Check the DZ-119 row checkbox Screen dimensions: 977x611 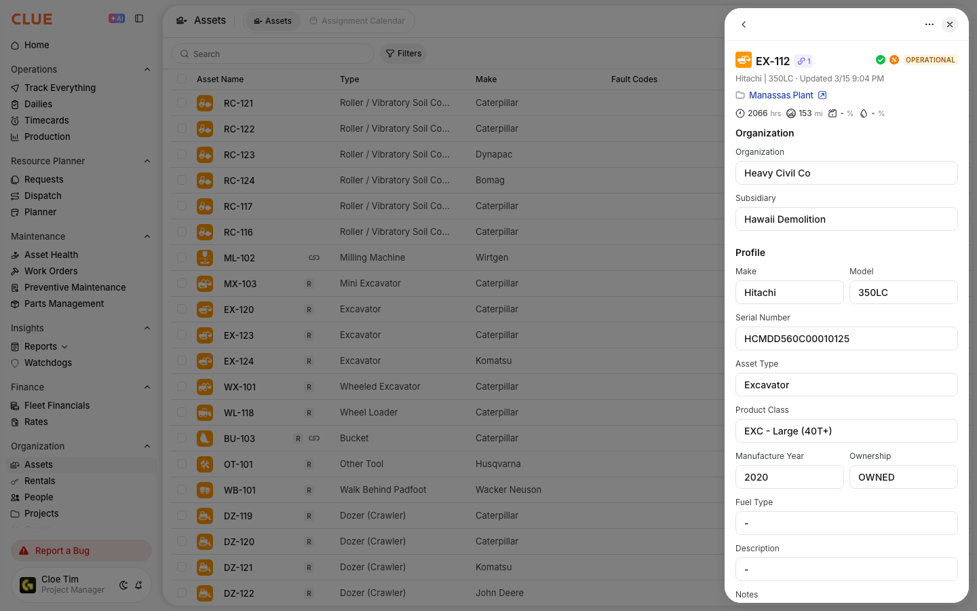(x=182, y=515)
